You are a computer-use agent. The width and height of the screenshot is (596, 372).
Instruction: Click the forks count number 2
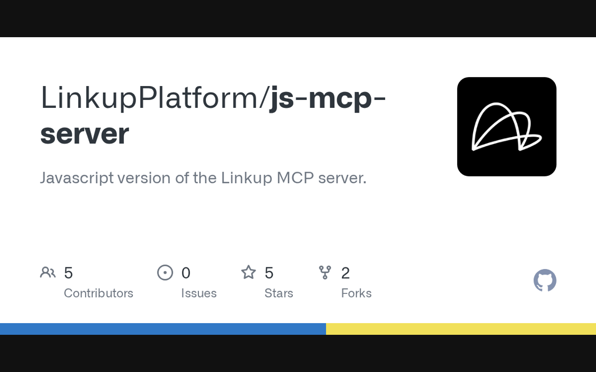pos(345,273)
